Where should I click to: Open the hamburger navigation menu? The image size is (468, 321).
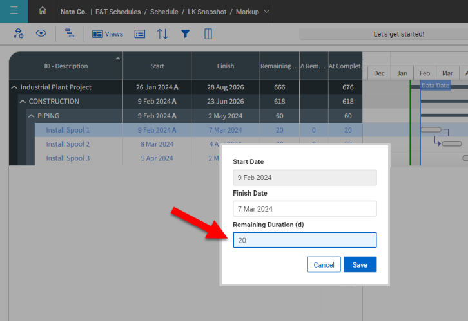[x=14, y=11]
